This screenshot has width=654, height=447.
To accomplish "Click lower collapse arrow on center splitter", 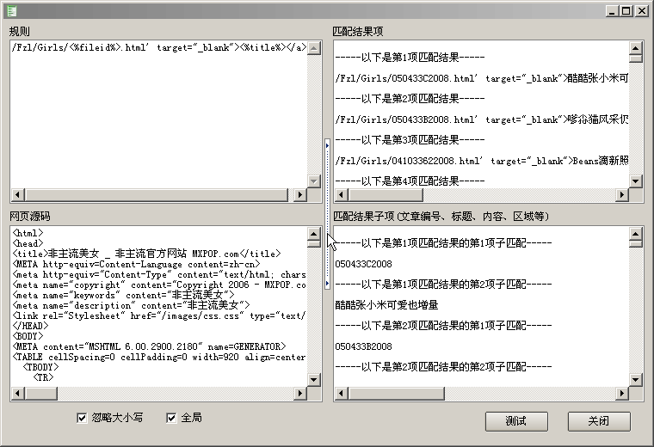I will pyautogui.click(x=327, y=283).
